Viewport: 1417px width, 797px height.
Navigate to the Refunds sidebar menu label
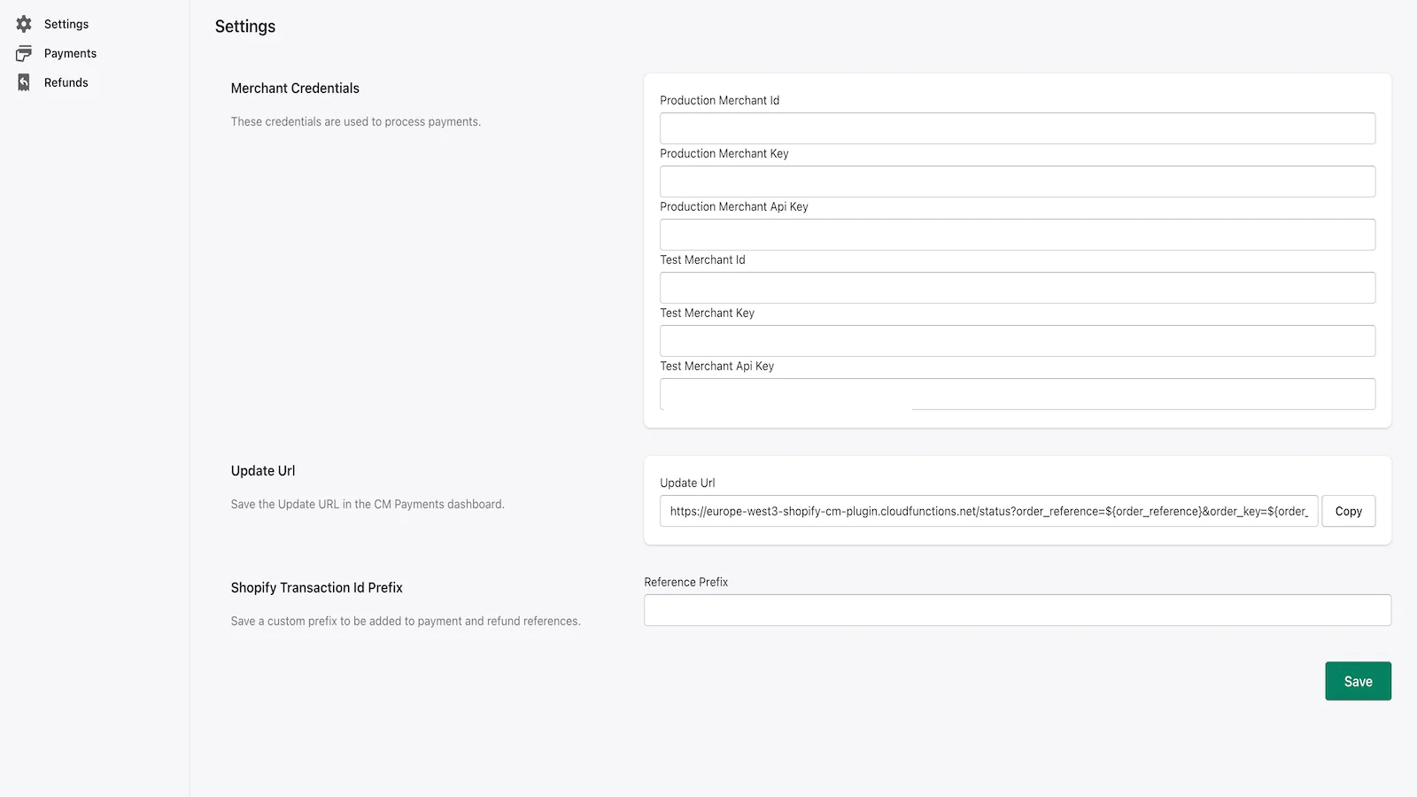[66, 82]
